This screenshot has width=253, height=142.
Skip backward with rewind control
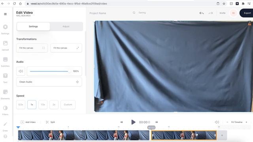(122, 122)
